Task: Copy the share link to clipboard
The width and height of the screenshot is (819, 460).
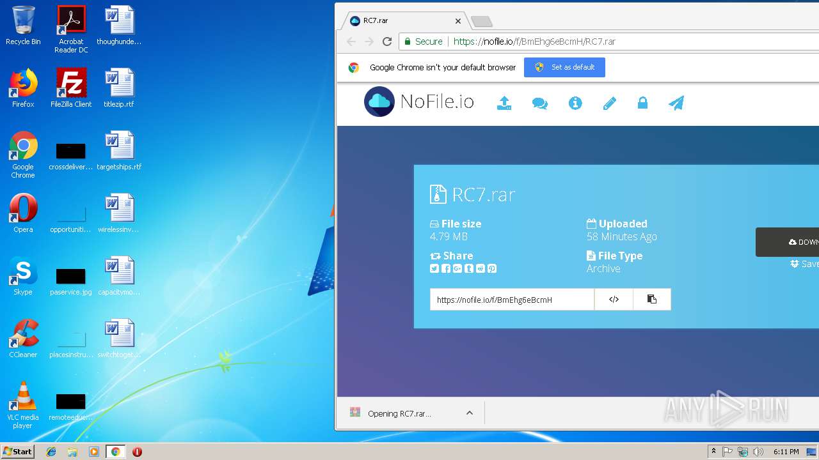Action: pos(652,299)
